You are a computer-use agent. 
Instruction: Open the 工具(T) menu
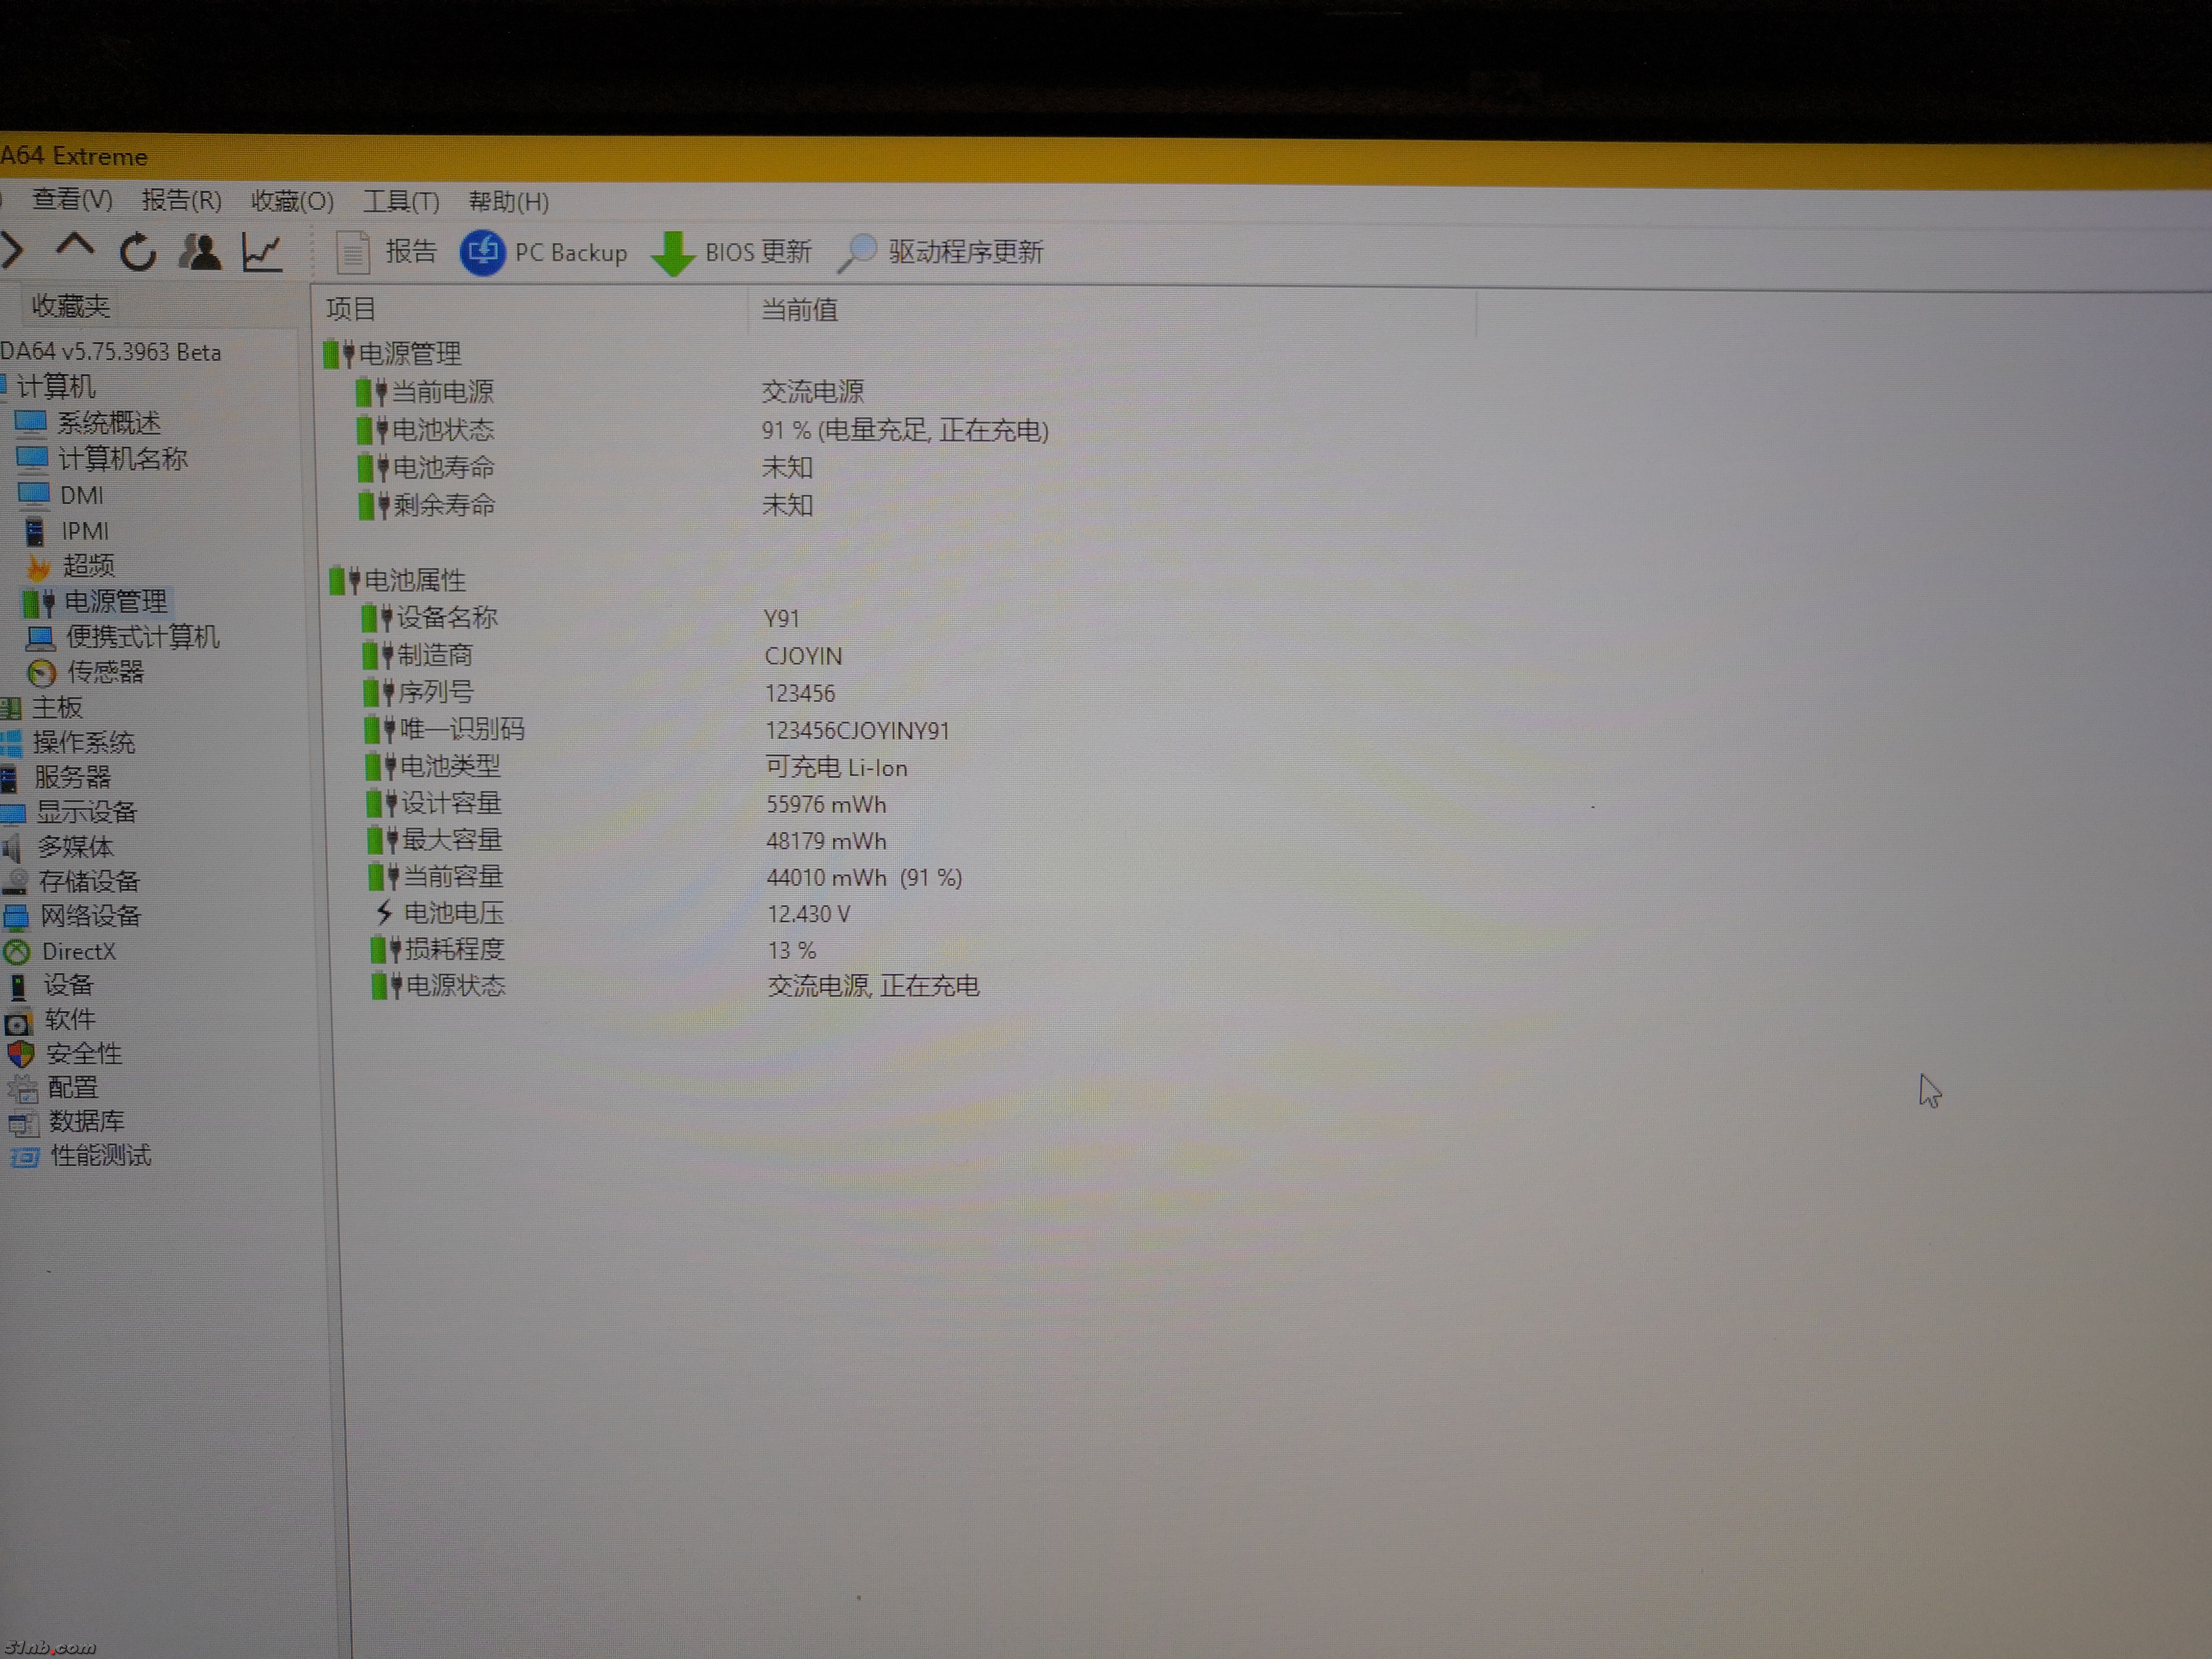pyautogui.click(x=400, y=202)
